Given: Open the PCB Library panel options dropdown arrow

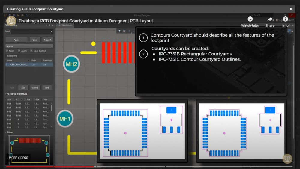Looking at the screenshot, I should pyautogui.click(x=47, y=25).
